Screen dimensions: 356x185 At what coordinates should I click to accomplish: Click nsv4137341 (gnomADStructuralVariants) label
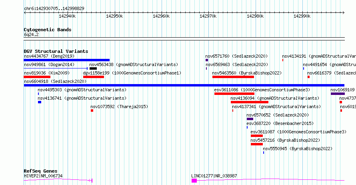tap(276, 107)
